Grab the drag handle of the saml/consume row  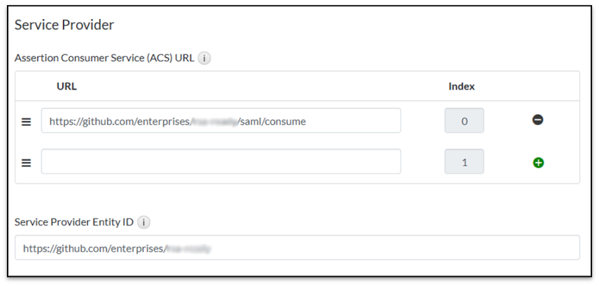click(x=26, y=122)
